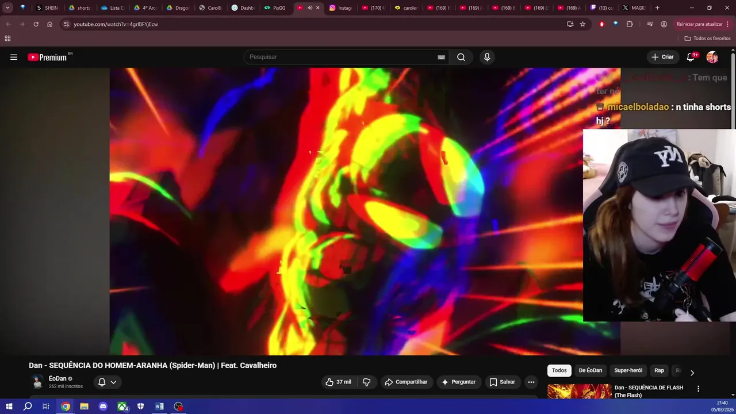This screenshot has width=736, height=414.
Task: Click the Criar button
Action: 662,57
